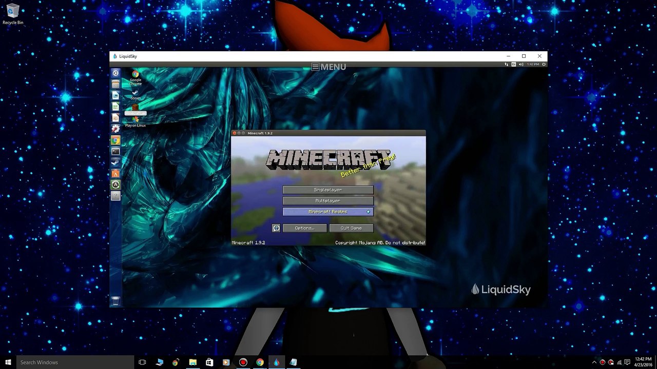
Task: Select the Steam desktop shortcut
Action: [x=136, y=95]
